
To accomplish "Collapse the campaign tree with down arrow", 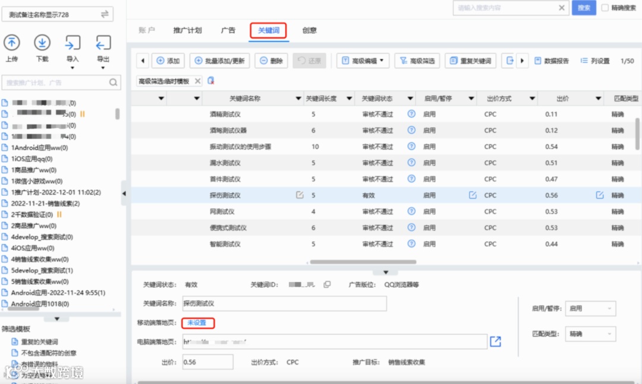I will pos(57,319).
